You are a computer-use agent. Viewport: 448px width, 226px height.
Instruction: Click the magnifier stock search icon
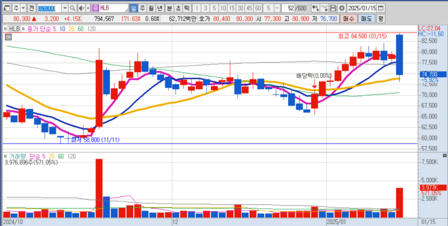[72, 8]
